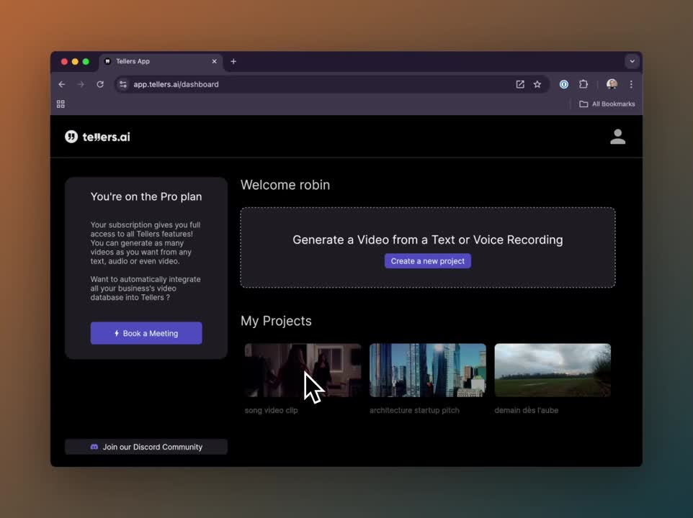This screenshot has width=693, height=518.
Task: Expand the tab search dropdown chevron
Action: click(x=632, y=61)
